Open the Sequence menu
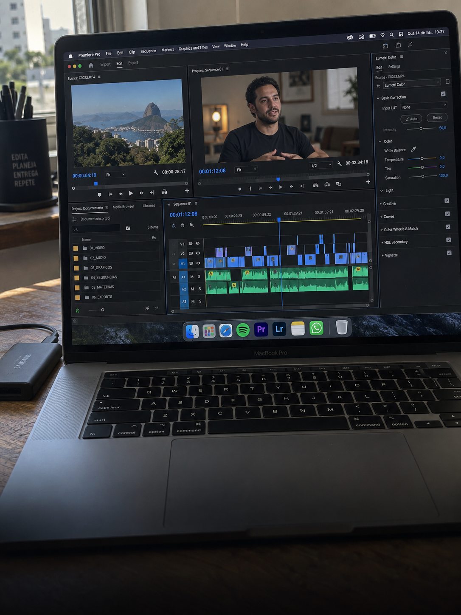The height and width of the screenshot is (615, 461). 148,51
